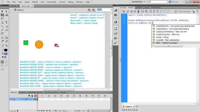Toggle show all layers as outlines

point(35,96)
